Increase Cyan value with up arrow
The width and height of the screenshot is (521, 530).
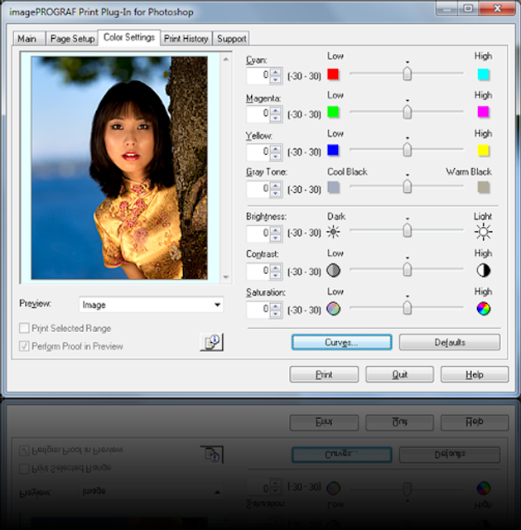pyautogui.click(x=276, y=72)
